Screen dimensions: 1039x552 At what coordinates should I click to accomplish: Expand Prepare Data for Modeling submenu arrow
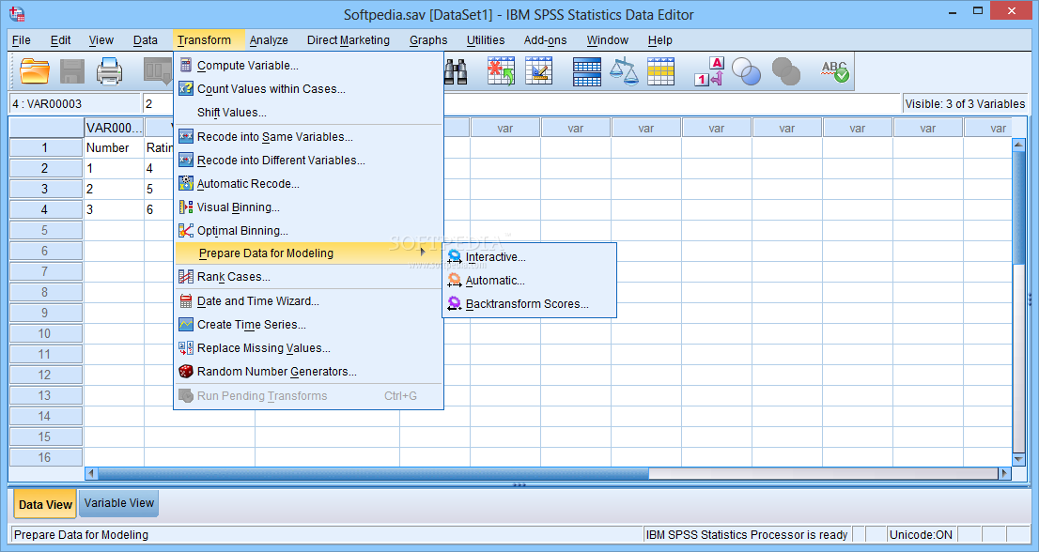(423, 252)
